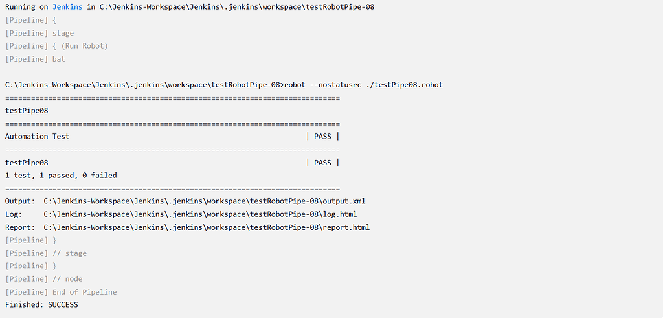Select the "[Pipeline] stage" line
Viewport: 663px width, 318px height.
coord(39,33)
